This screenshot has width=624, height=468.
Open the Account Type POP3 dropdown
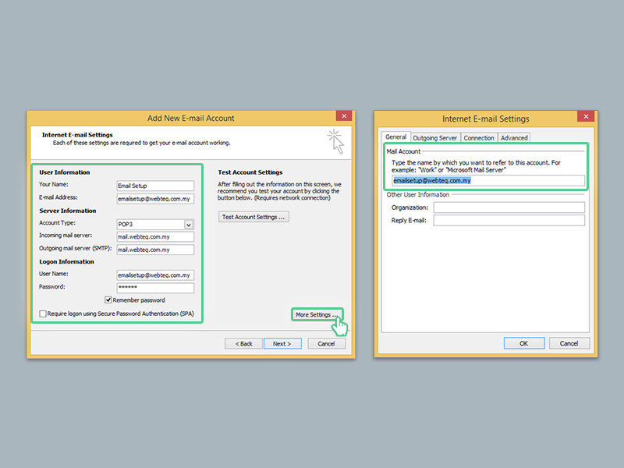[189, 225]
